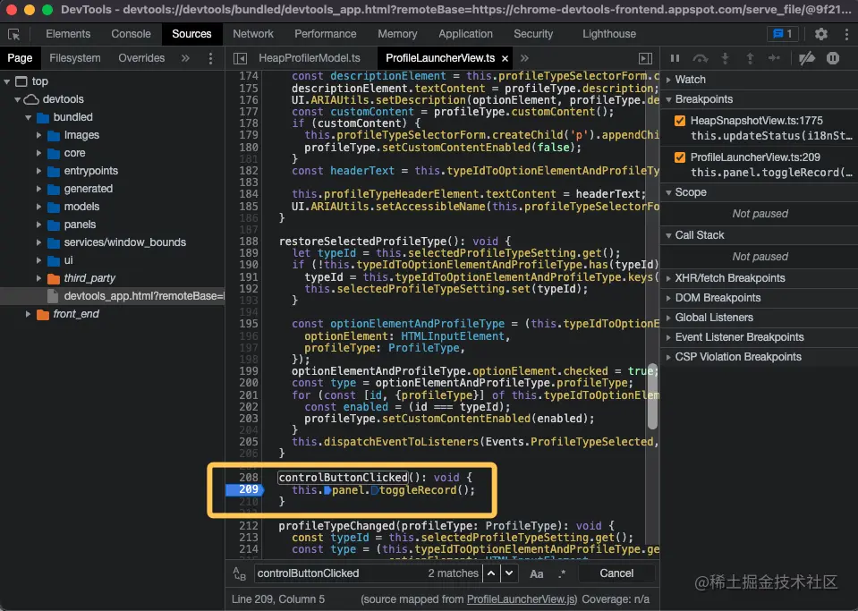
Task: Open the Memory panel tab
Action: 397,34
